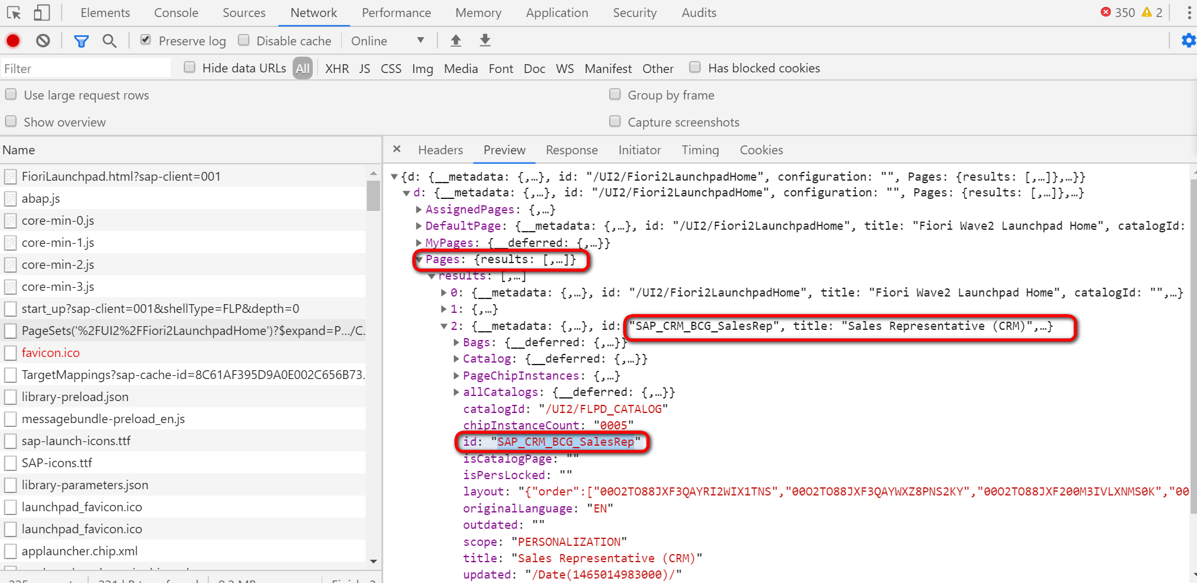The image size is (1197, 583).
Task: Expand the Catalog node
Action: [456, 359]
